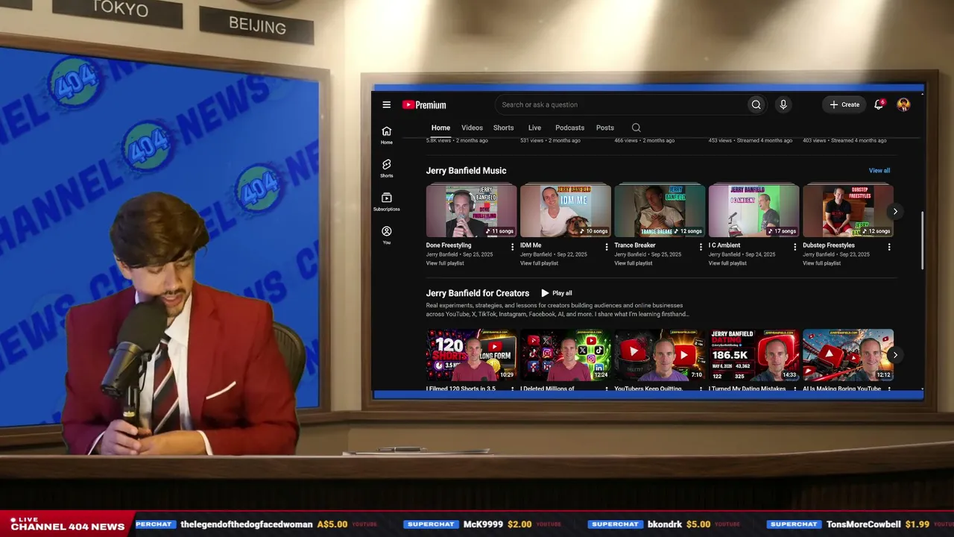Click the Done Freestyling playlist title
Image resolution: width=954 pixels, height=537 pixels.
point(449,245)
